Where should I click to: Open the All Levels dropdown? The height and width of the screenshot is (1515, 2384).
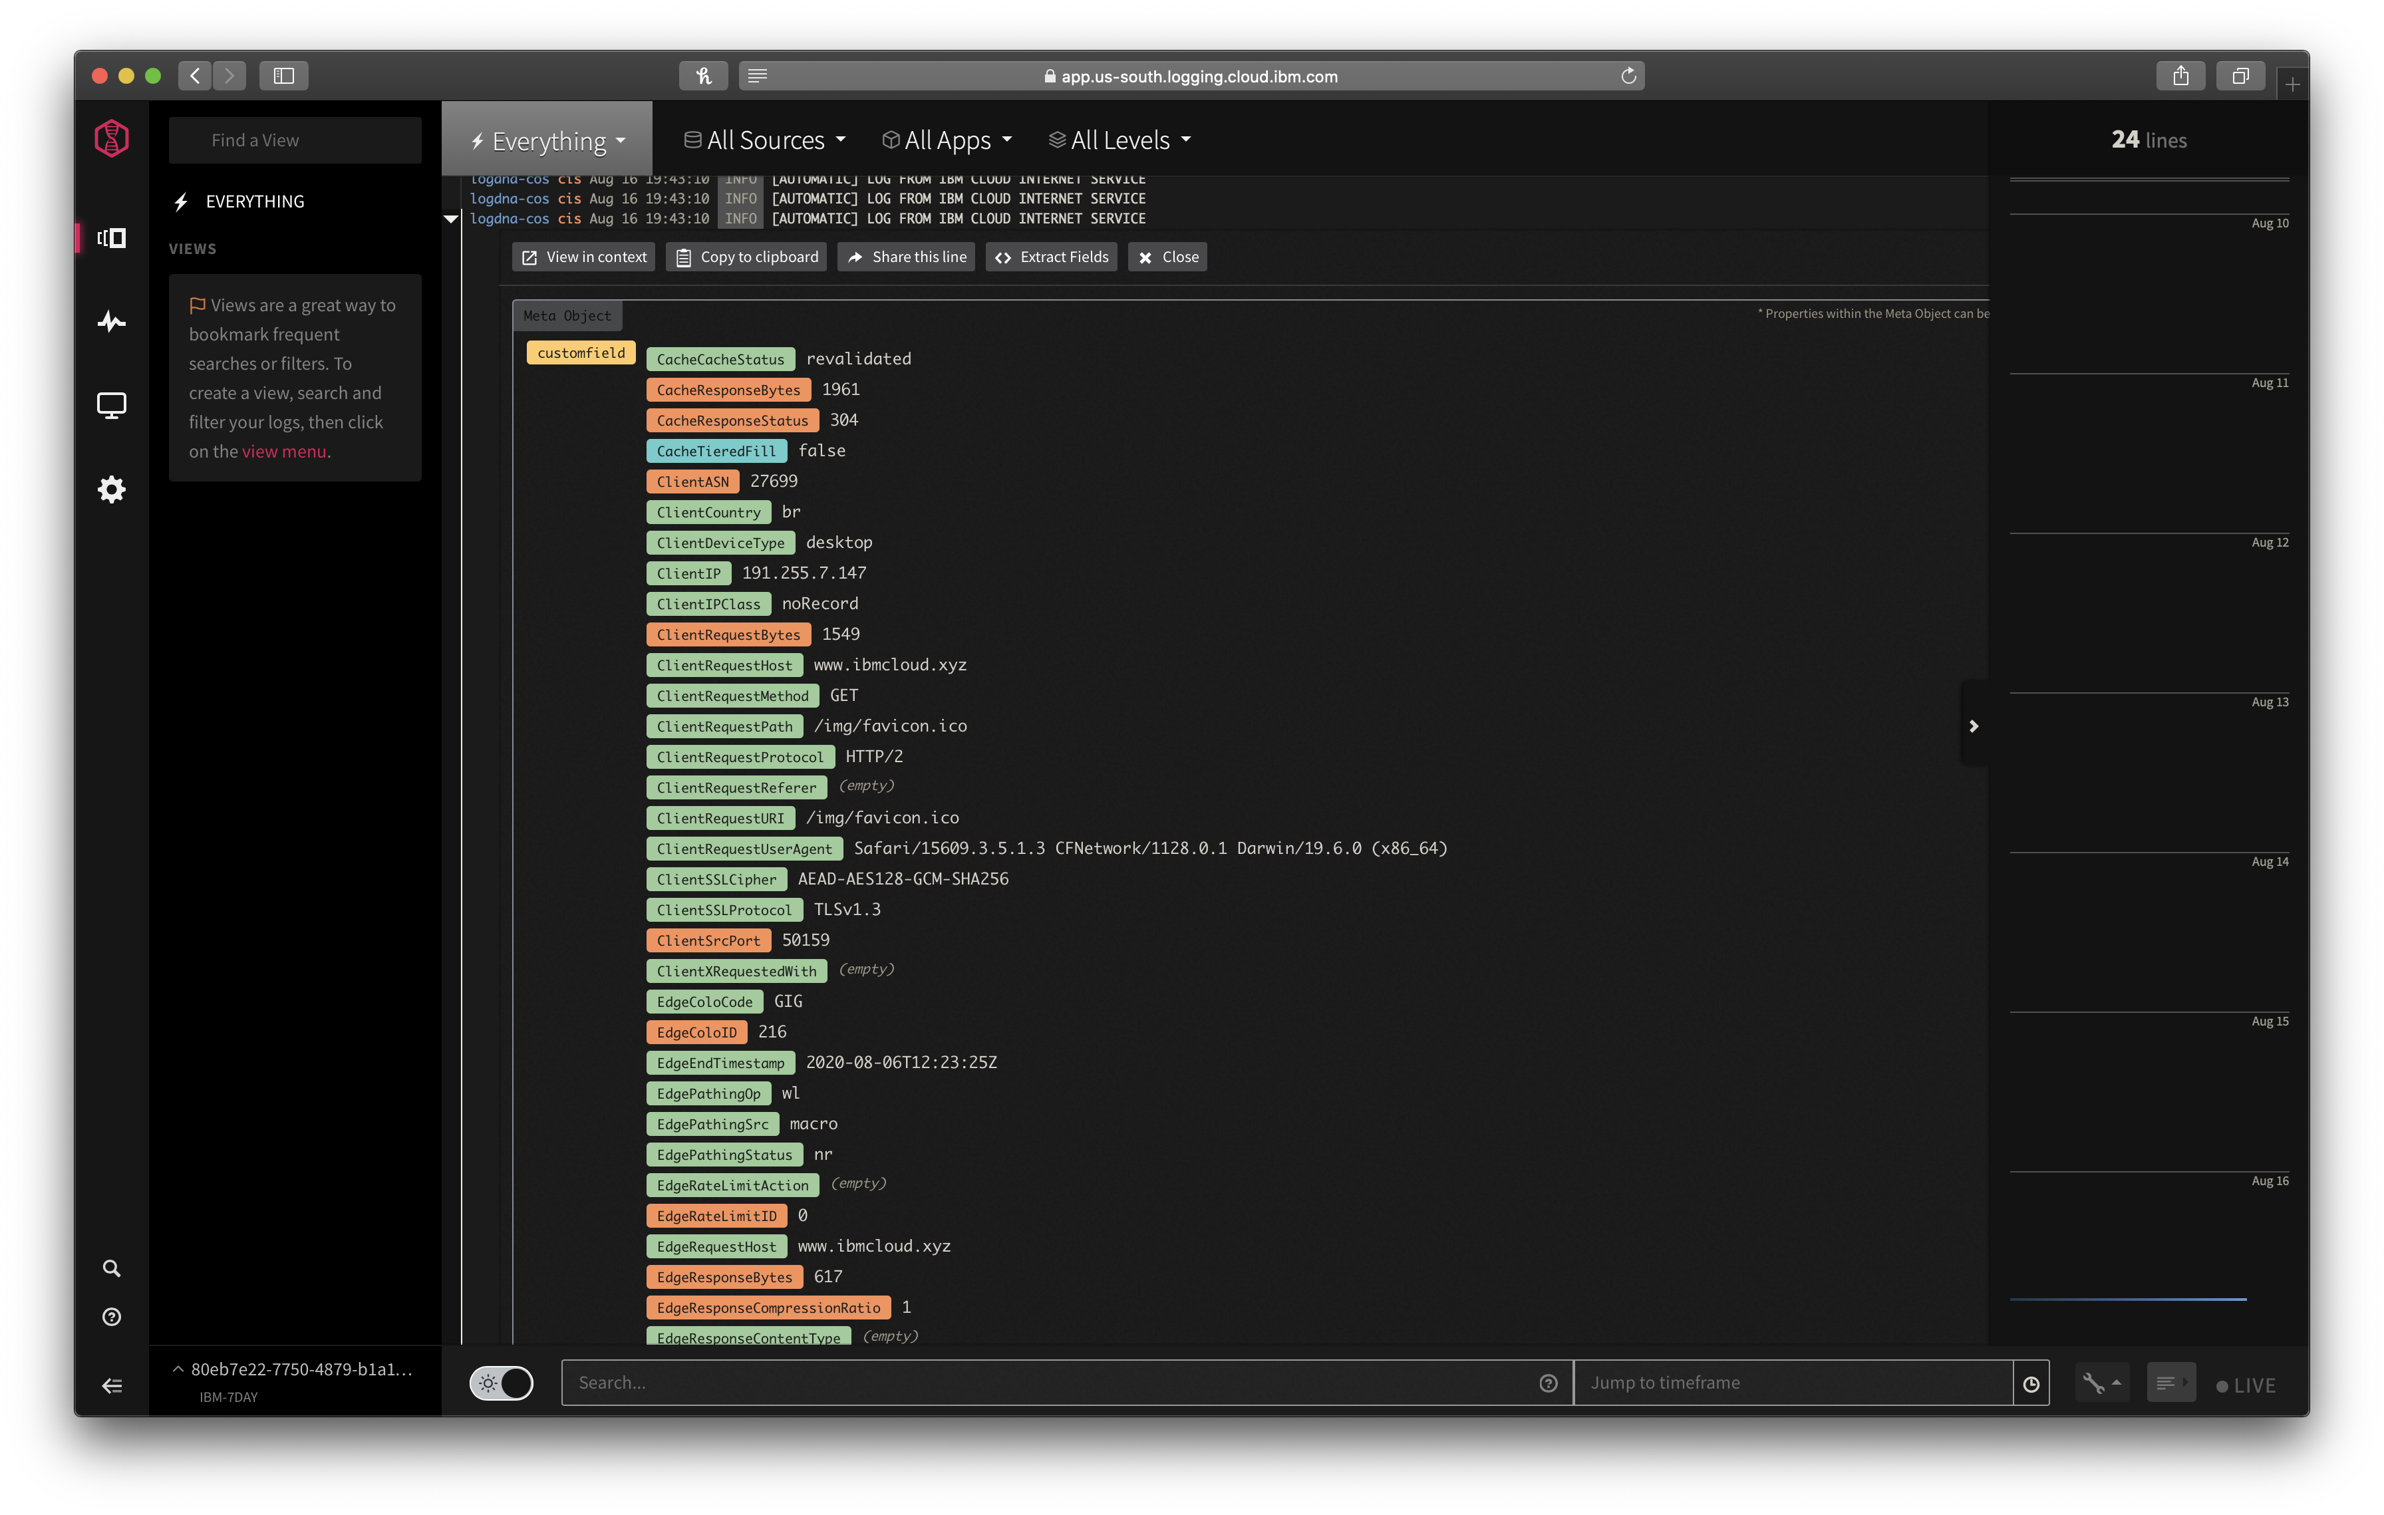tap(1119, 140)
